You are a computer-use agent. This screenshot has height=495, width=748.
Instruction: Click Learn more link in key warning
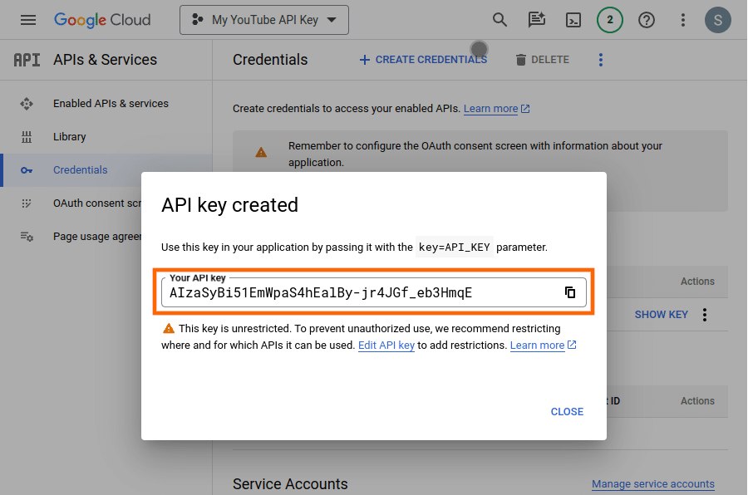point(537,346)
